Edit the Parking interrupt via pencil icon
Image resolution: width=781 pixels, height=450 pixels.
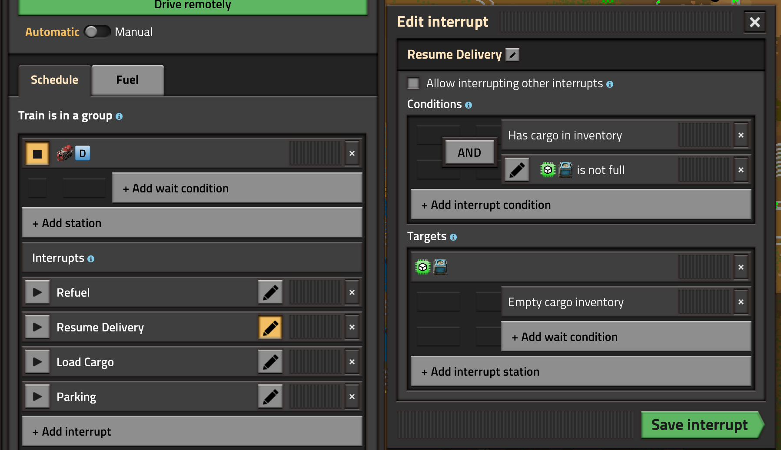(x=270, y=397)
